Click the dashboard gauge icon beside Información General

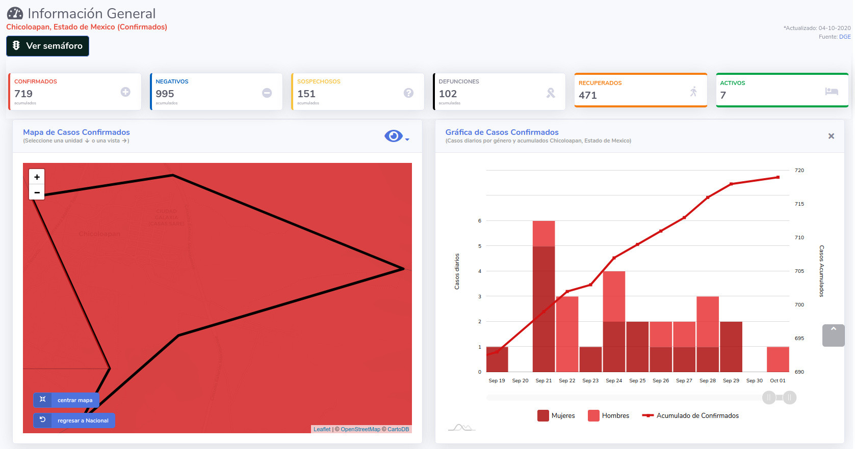click(15, 13)
